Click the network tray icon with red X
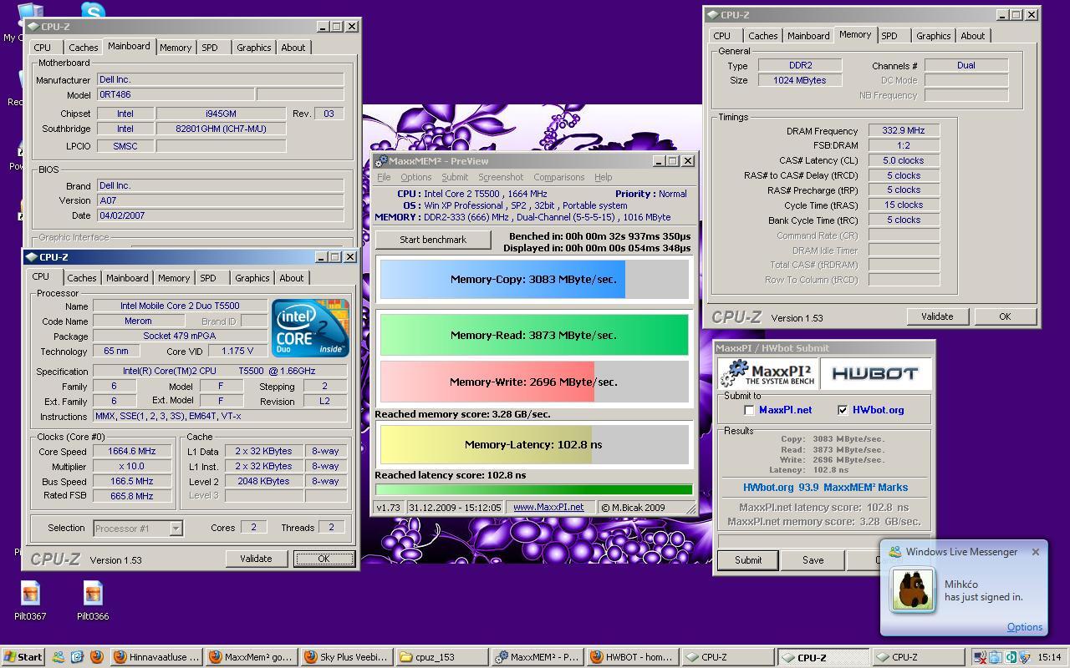Screen dimensions: 1070x668 981,657
